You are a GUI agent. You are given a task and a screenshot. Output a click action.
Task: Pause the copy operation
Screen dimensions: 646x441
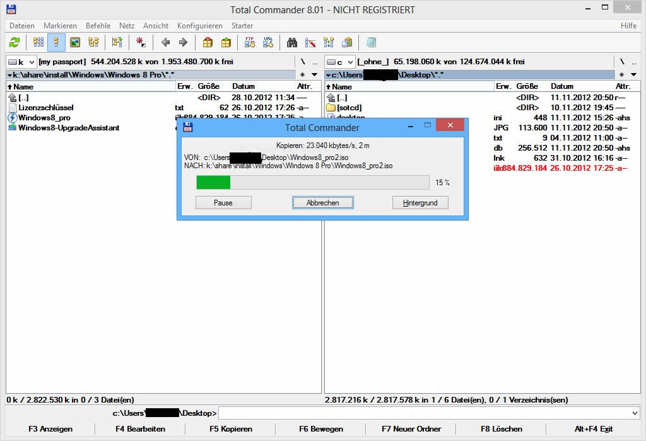pyautogui.click(x=223, y=203)
